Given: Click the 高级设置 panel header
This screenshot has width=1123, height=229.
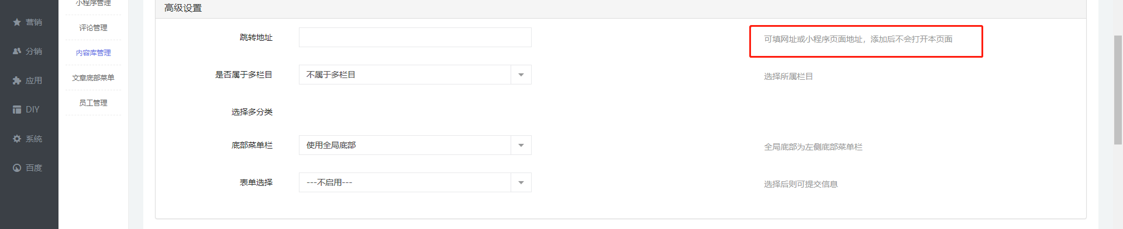Looking at the screenshot, I should tap(621, 8).
